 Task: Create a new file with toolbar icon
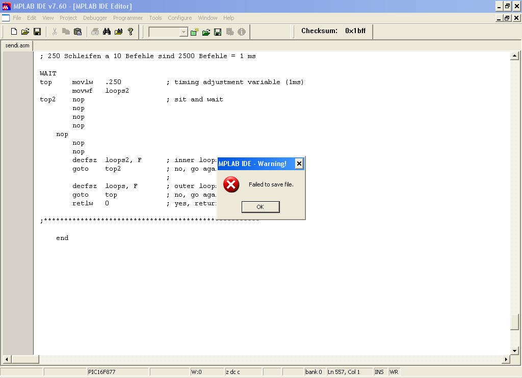pyautogui.click(x=14, y=32)
